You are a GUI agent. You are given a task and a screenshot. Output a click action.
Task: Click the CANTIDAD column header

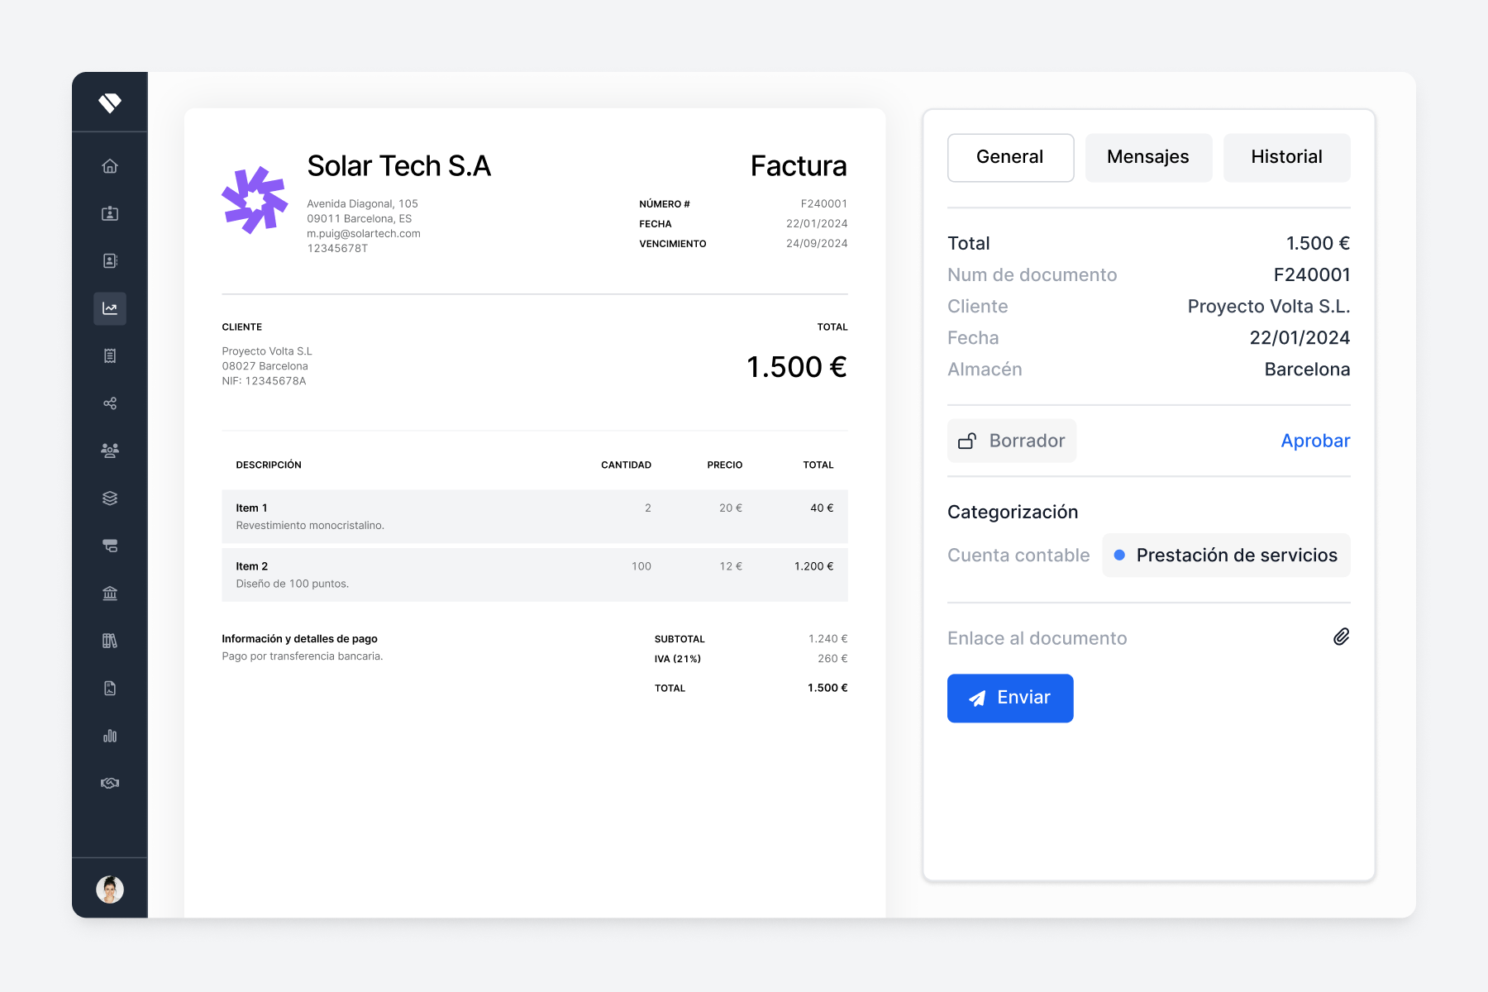626,465
